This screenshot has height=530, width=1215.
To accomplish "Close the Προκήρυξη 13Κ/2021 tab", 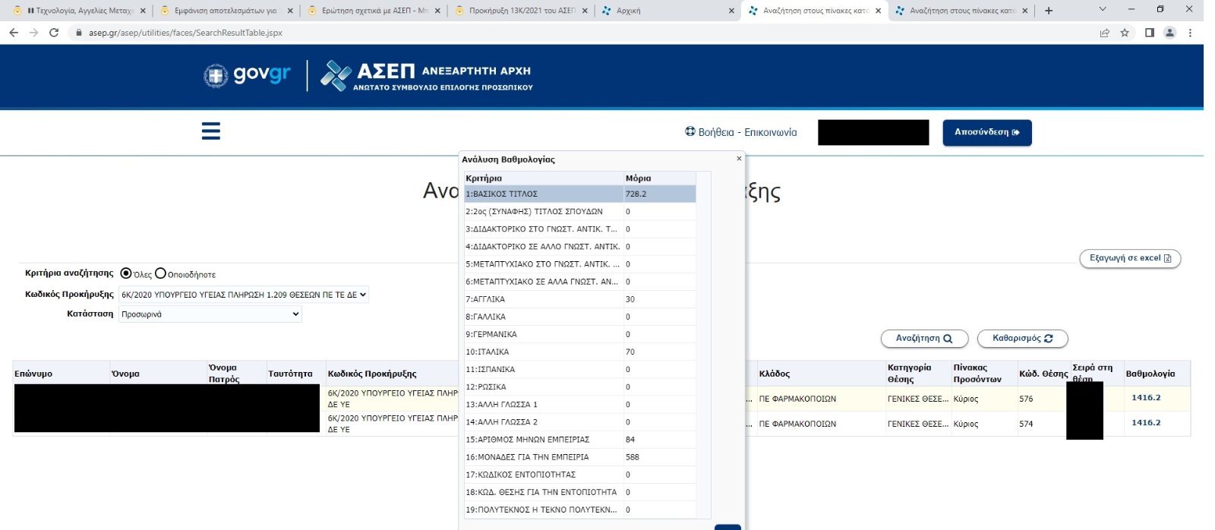I will click(585, 11).
